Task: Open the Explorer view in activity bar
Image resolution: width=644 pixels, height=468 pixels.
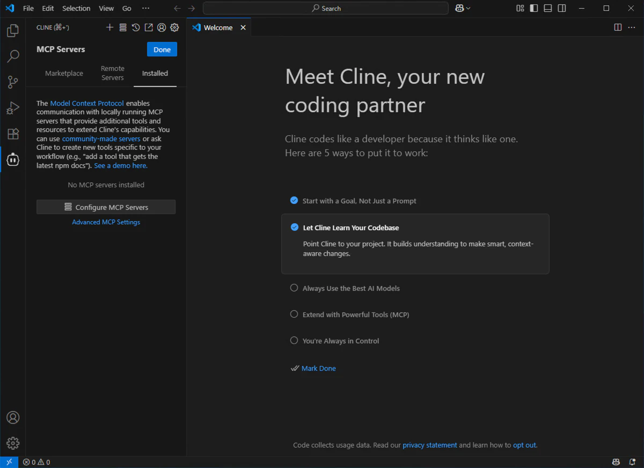Action: [x=13, y=31]
